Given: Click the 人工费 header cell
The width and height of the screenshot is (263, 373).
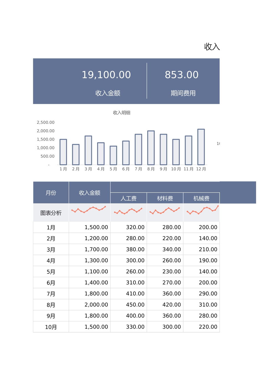Looking at the screenshot, I should tap(128, 198).
